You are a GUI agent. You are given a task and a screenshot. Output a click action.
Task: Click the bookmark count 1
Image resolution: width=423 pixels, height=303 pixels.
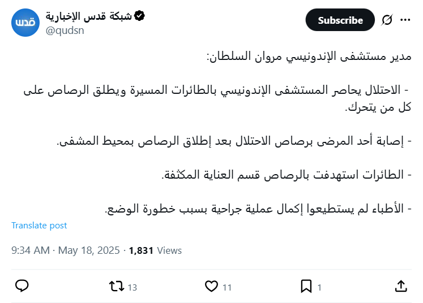pyautogui.click(x=319, y=287)
